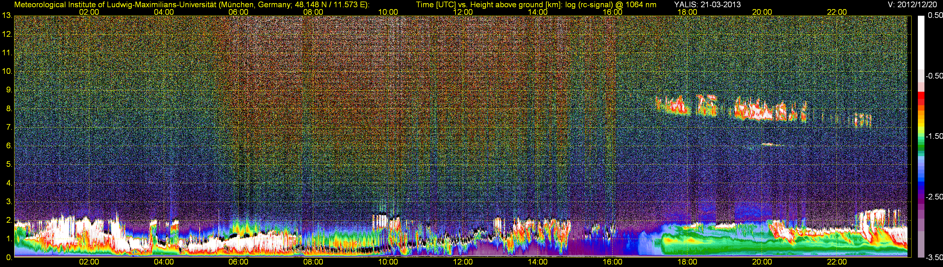
Task: Click the "08:00" label on the bottom time axis
Action: 313,262
